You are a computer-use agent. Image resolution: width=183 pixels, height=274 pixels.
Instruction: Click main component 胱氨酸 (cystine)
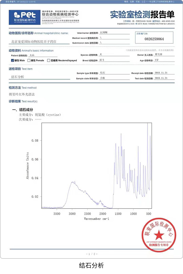pos(48,115)
